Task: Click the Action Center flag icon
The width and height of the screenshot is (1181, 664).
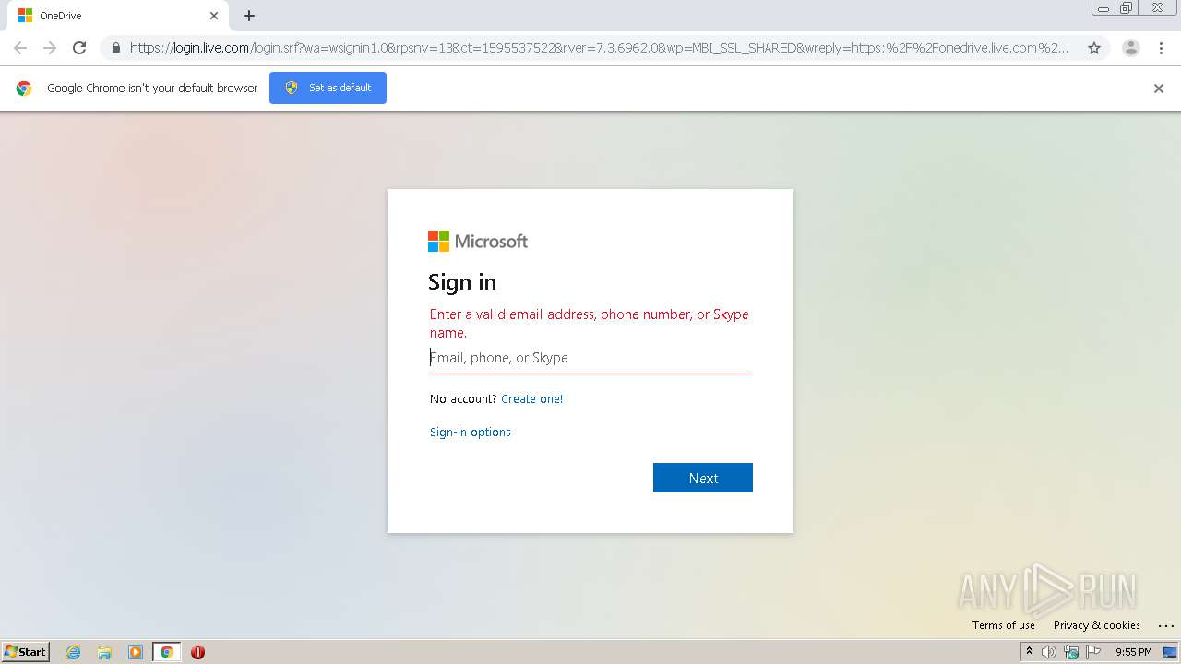Action: tap(1093, 652)
